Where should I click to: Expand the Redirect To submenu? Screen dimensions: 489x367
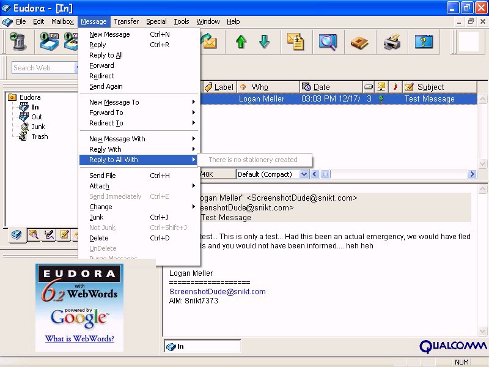coord(140,123)
